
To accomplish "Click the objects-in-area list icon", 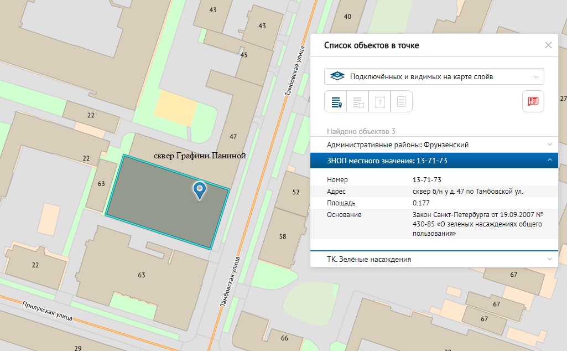I will 357,101.
